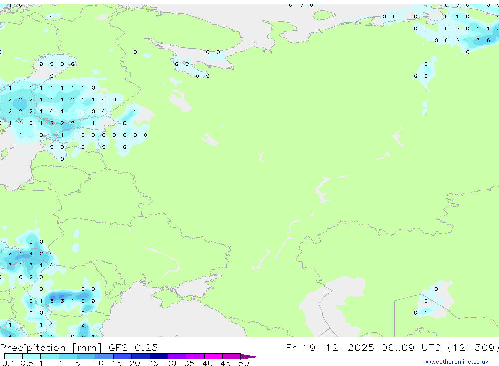This screenshot has height=366, width=499.
Task: Click the magenta legend swatch between 40 and 45
Action: (213, 356)
